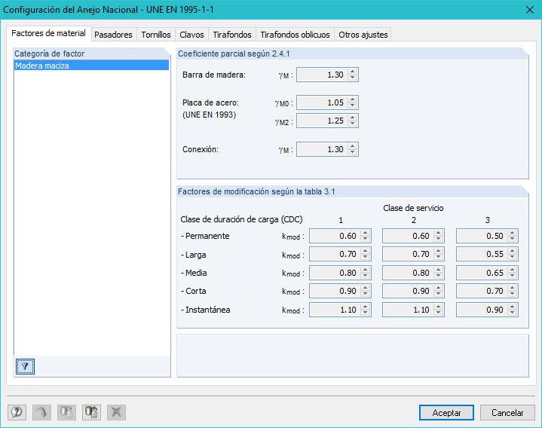
Task: Click the save-settings icon in the bottom toolbar
Action: (91, 411)
